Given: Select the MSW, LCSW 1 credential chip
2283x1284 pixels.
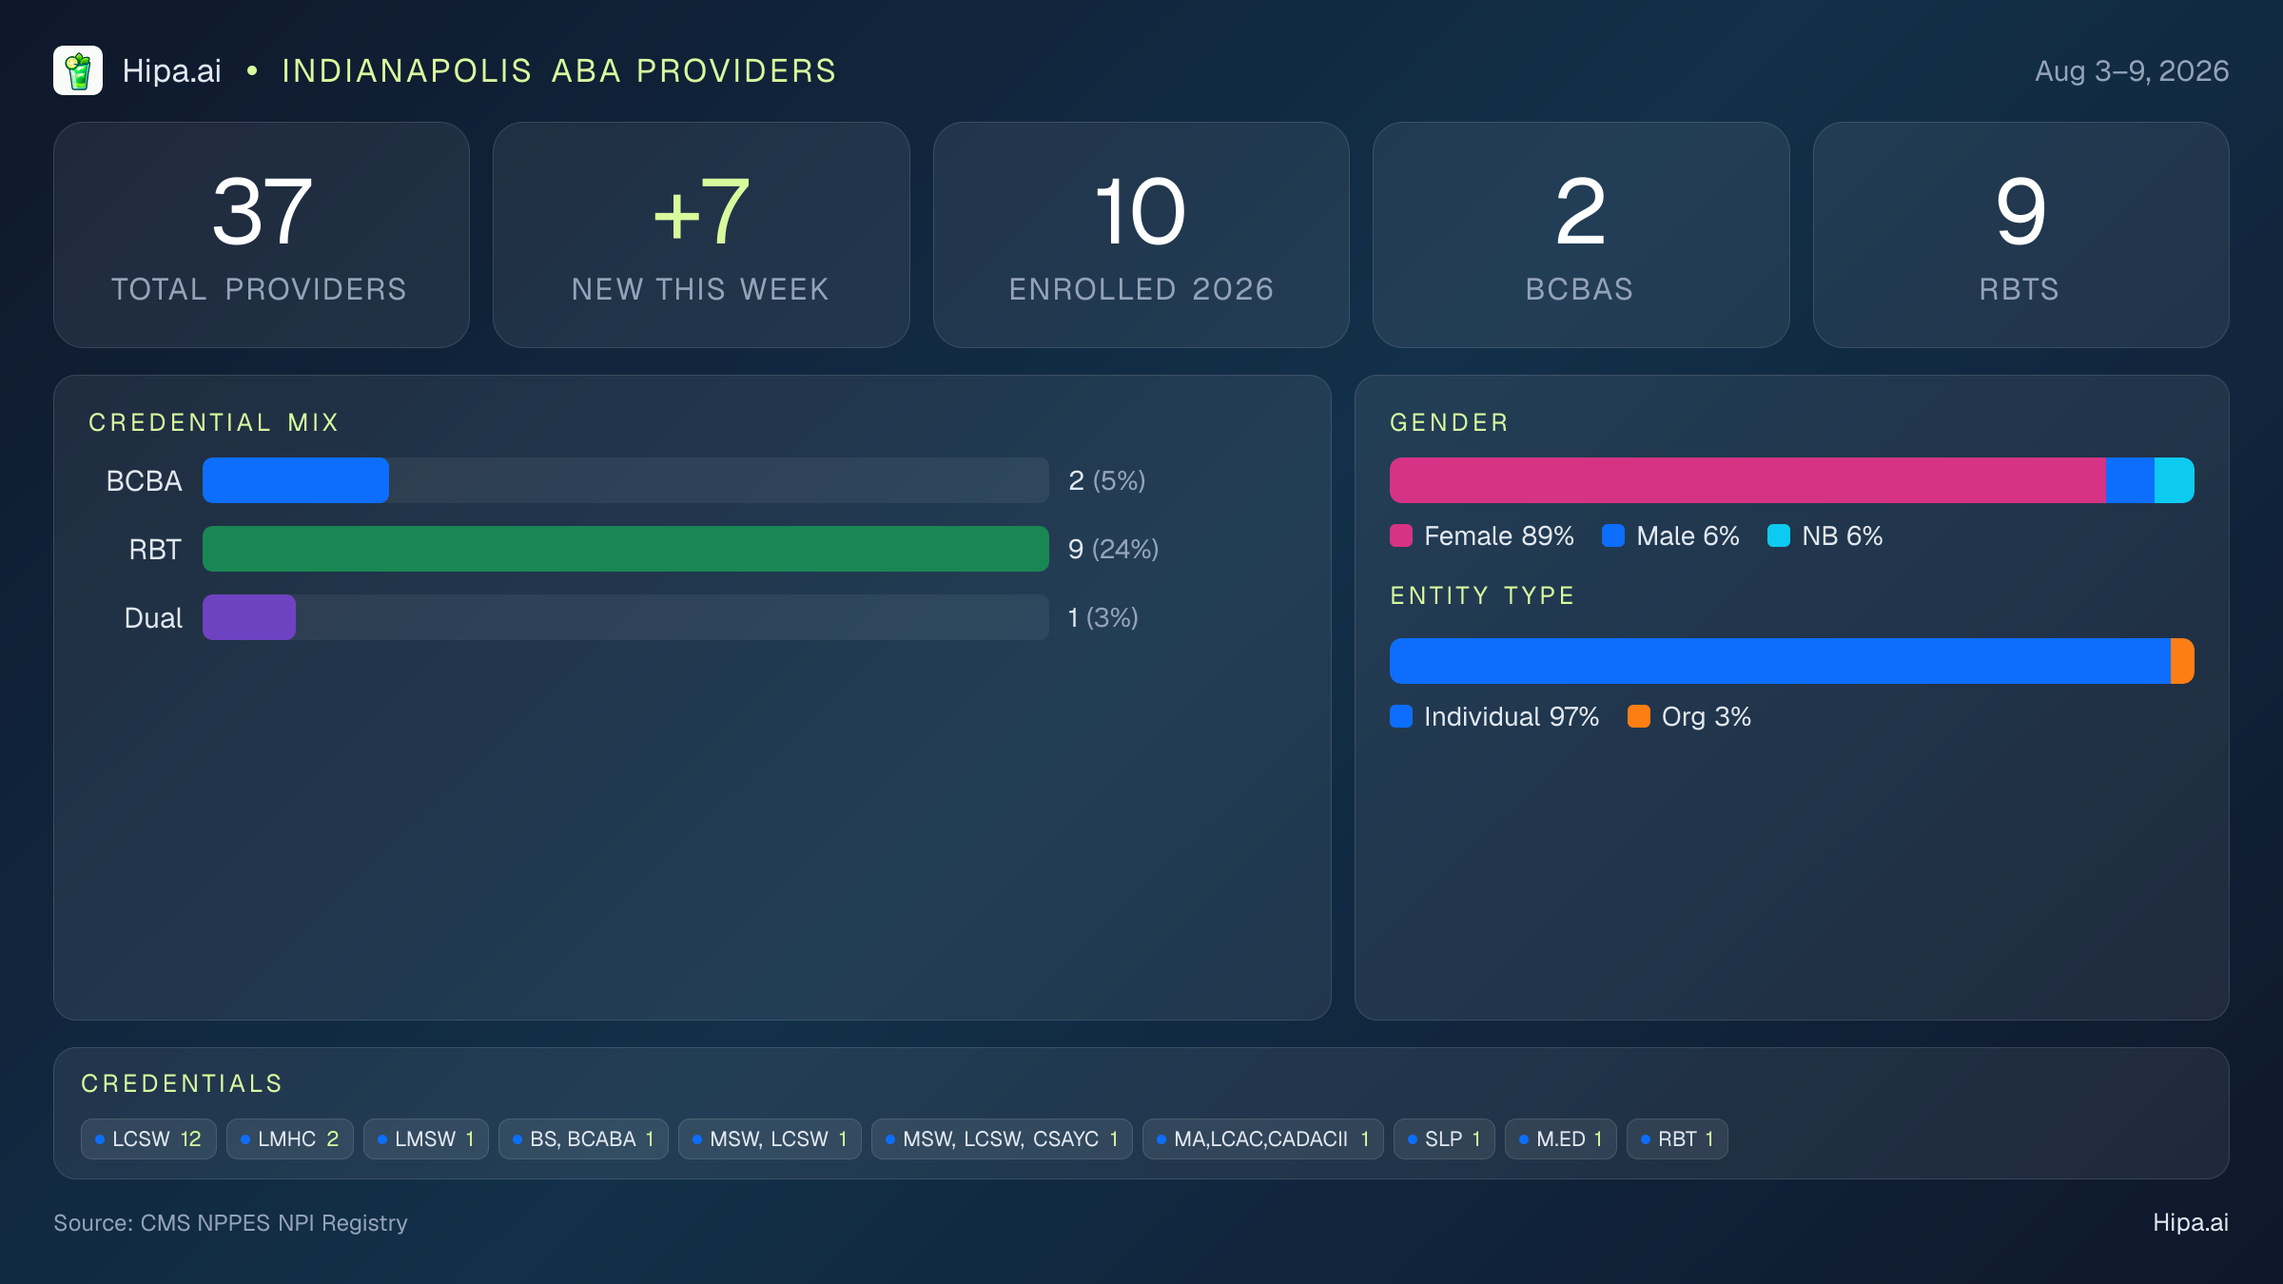Looking at the screenshot, I should pos(770,1138).
